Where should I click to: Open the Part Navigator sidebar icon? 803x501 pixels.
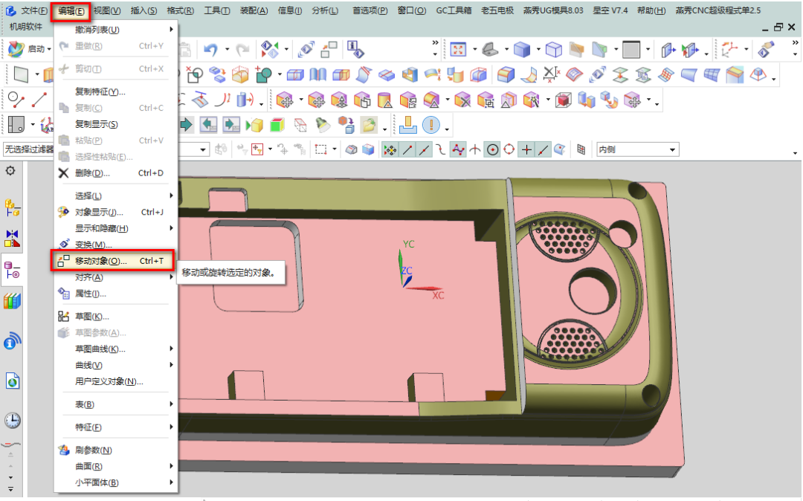point(12,269)
